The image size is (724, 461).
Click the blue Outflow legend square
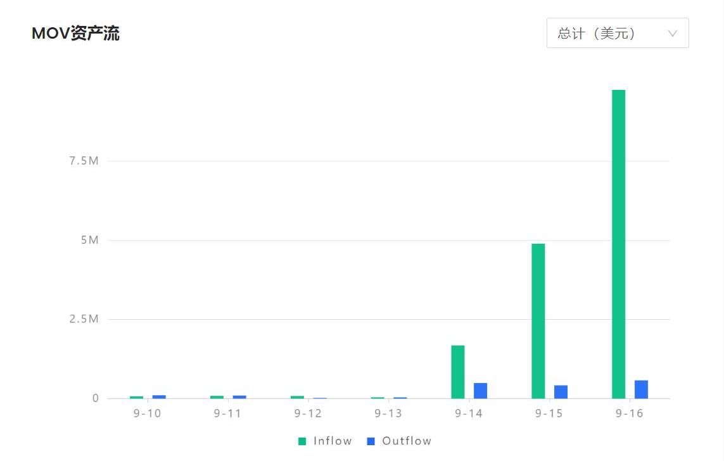tap(371, 441)
